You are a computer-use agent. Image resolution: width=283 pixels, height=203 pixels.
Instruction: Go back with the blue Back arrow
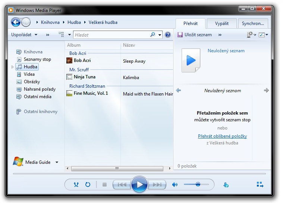pos(16,22)
